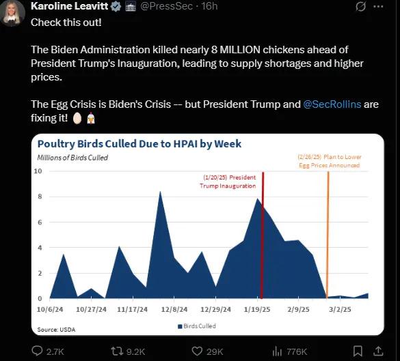Reply using the comment bubble icon
The height and width of the screenshot is (361, 400).
pyautogui.click(x=37, y=351)
